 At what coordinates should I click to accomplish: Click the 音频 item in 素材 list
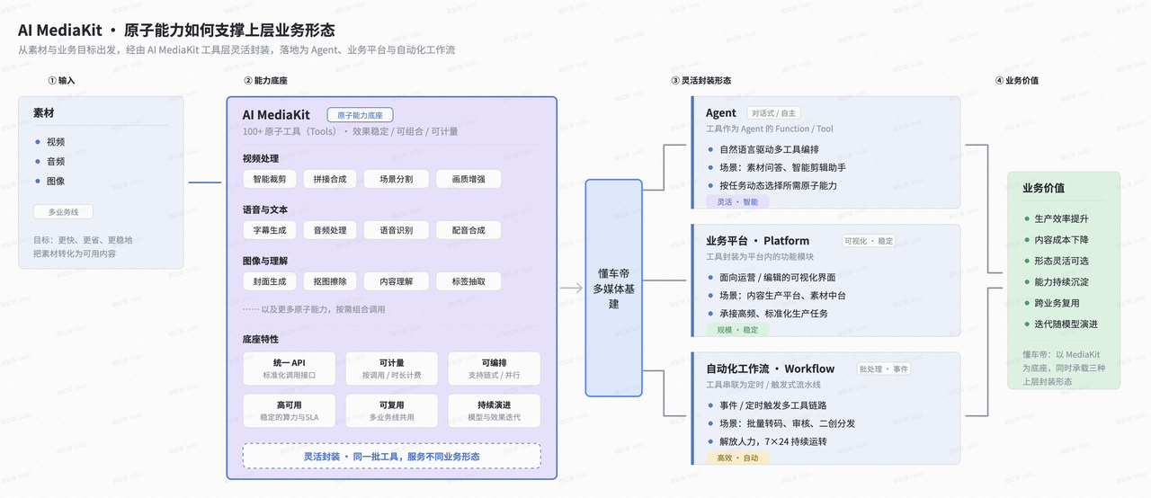tap(56, 162)
